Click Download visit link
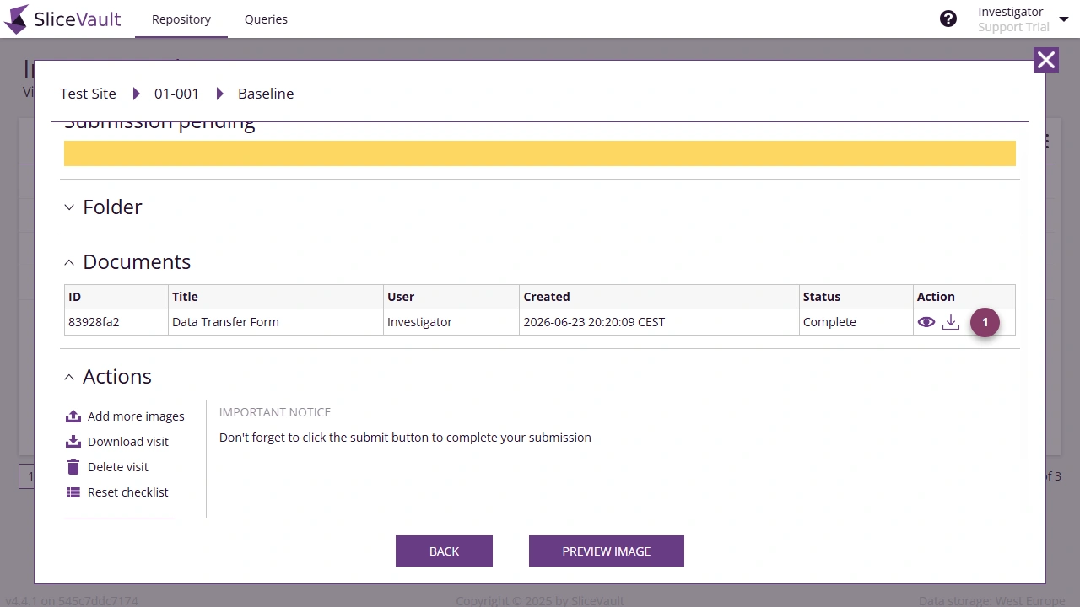The height and width of the screenshot is (607, 1080). coord(128,442)
